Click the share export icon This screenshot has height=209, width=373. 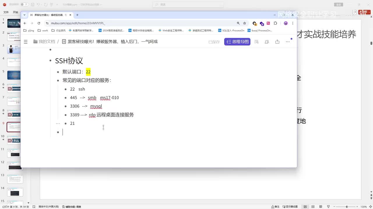[x=277, y=42]
